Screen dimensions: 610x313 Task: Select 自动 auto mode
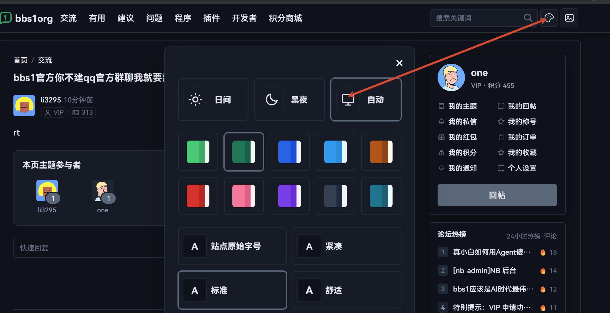[x=366, y=99]
